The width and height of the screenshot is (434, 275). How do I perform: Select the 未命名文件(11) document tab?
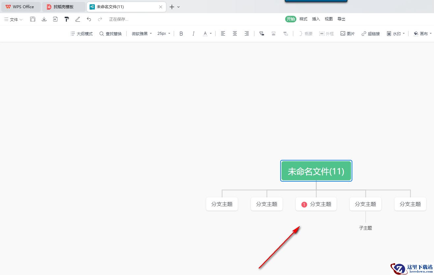126,7
